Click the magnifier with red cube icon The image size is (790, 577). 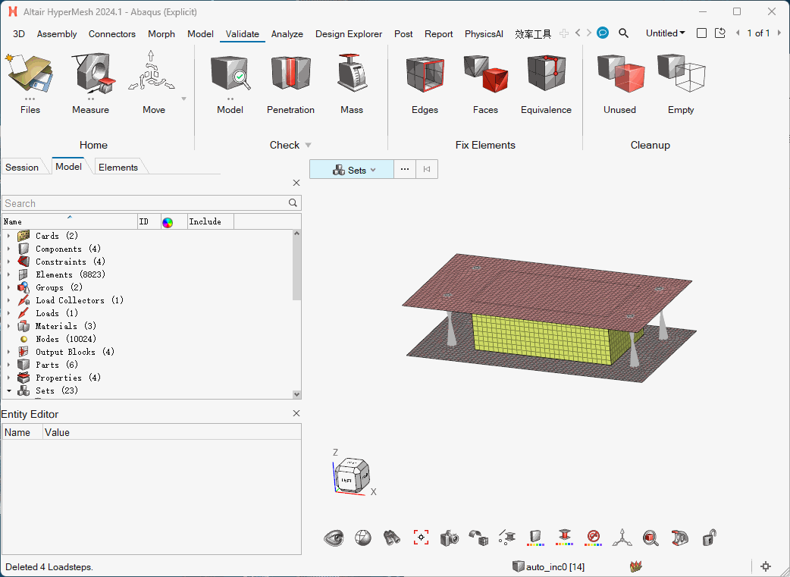pyautogui.click(x=651, y=538)
